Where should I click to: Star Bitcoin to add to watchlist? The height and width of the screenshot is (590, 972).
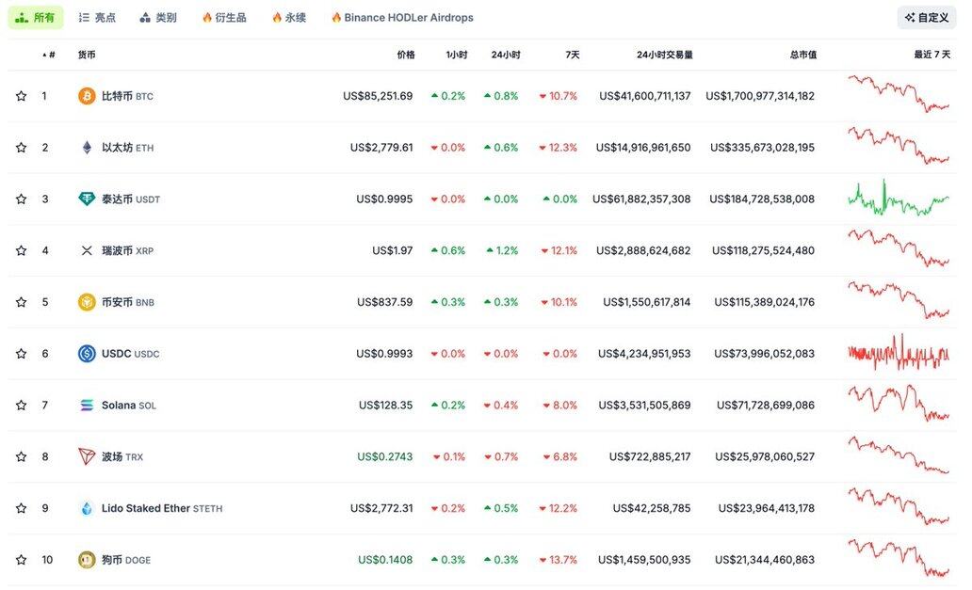(x=21, y=96)
